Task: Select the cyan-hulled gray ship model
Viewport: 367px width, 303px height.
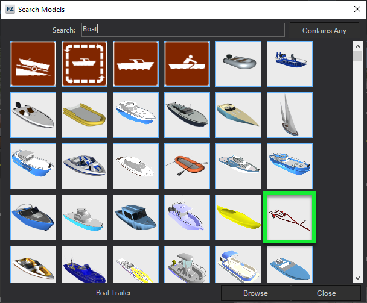Action: (x=85, y=217)
